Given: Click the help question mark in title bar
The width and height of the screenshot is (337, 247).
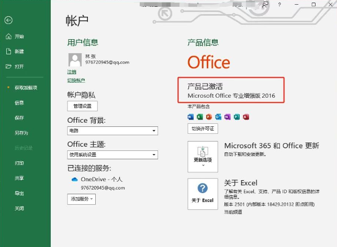Looking at the screenshot, I should (279, 5).
